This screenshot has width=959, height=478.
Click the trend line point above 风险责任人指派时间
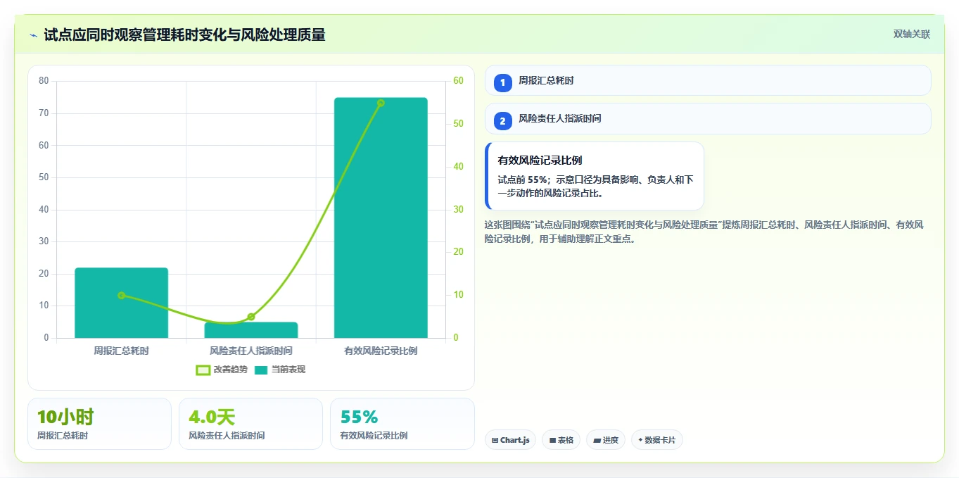(x=251, y=317)
